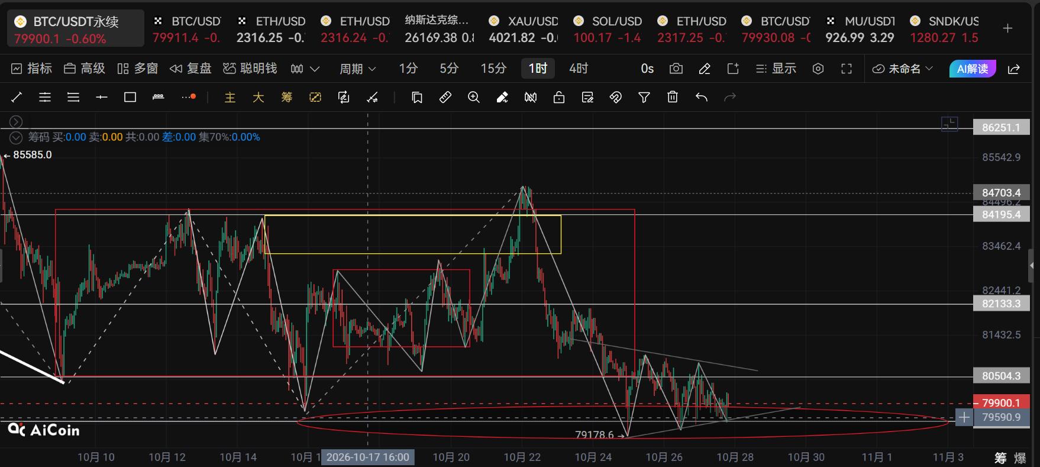1040x467 pixels.
Task: Click the 爆 liquidation icon at bottom right
Action: click(1020, 458)
